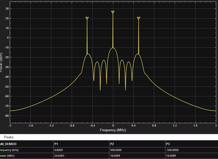
Task: Select the peak marker triangle at 0.5 MHz
Action: (x=139, y=18)
